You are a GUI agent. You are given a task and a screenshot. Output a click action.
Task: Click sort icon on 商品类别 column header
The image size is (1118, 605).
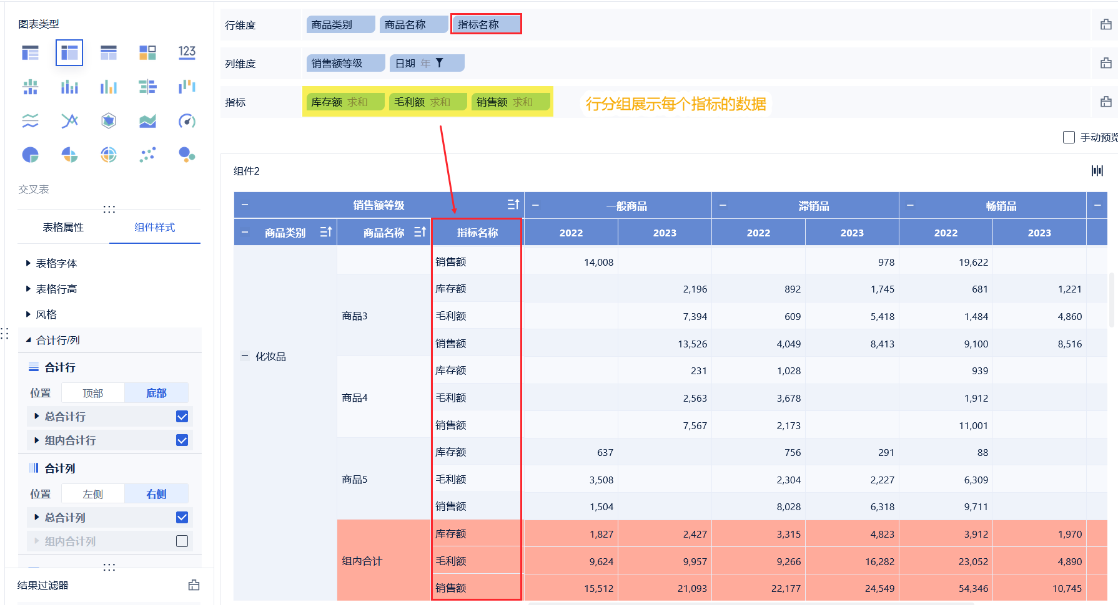(x=326, y=232)
